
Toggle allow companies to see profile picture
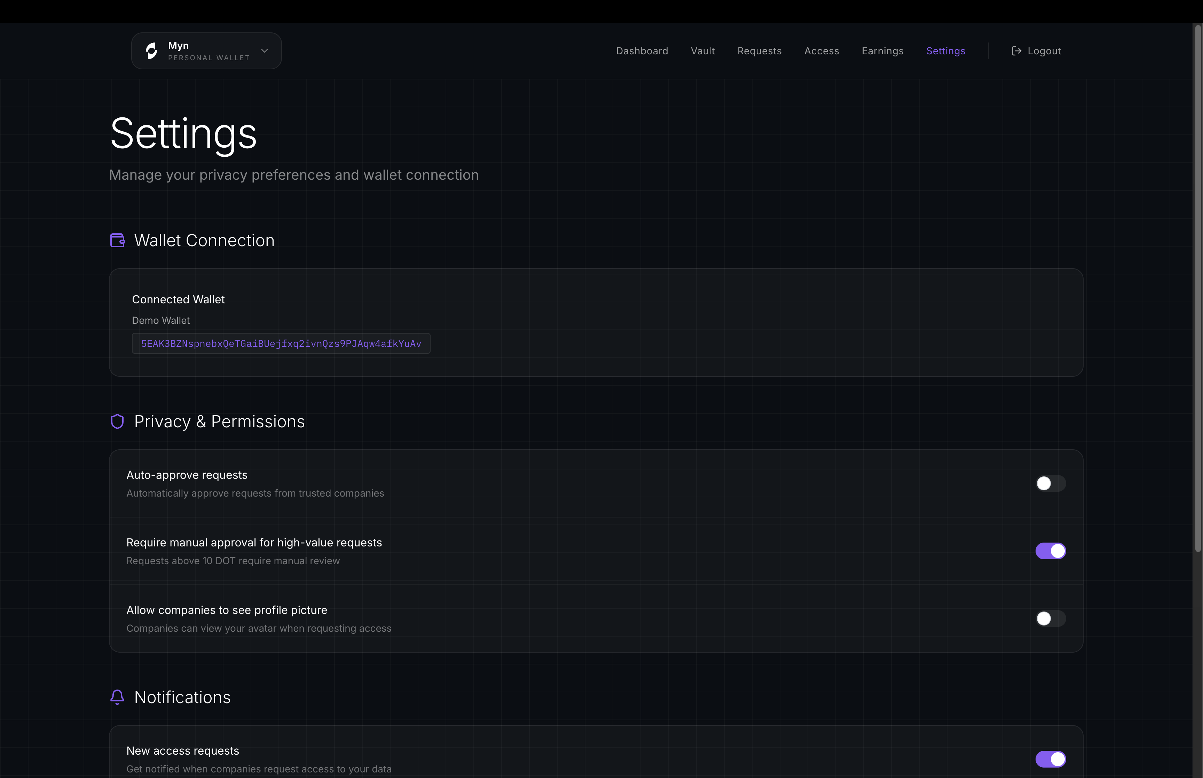click(1050, 618)
